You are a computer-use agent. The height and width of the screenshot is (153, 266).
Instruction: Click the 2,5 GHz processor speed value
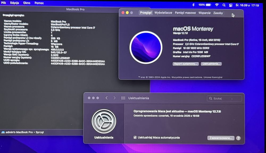tap(55, 30)
